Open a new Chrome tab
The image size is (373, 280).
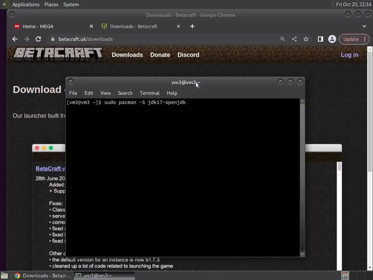[x=192, y=26]
